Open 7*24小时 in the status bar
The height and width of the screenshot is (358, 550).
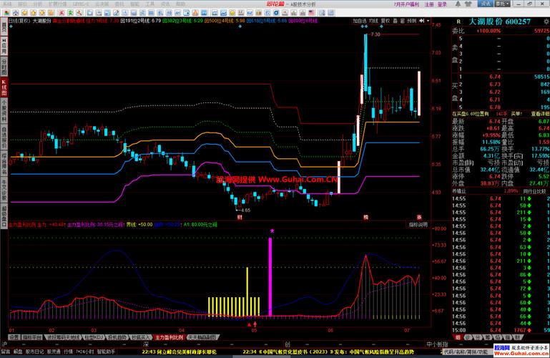[85, 352]
